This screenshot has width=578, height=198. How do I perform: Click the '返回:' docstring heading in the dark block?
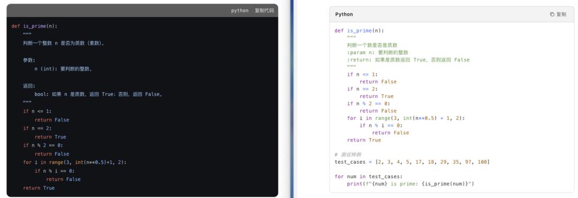29,86
